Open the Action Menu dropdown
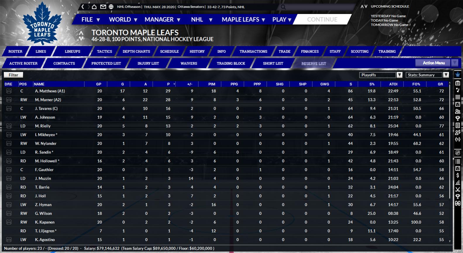Image resolution: width=463 pixels, height=253 pixels. (x=437, y=63)
